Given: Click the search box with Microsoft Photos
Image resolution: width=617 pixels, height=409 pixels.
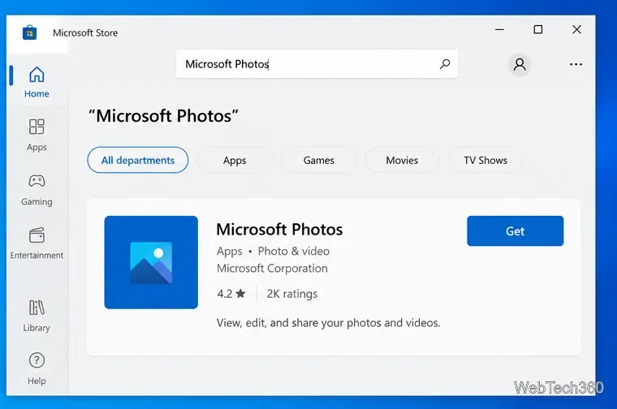Looking at the screenshot, I should (317, 64).
